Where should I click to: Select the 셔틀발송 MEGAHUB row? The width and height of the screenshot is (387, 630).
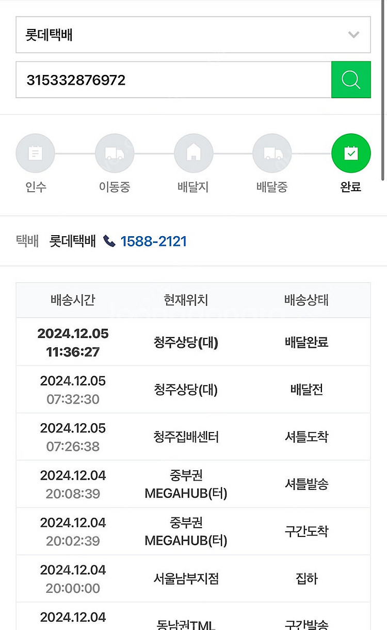(193, 484)
